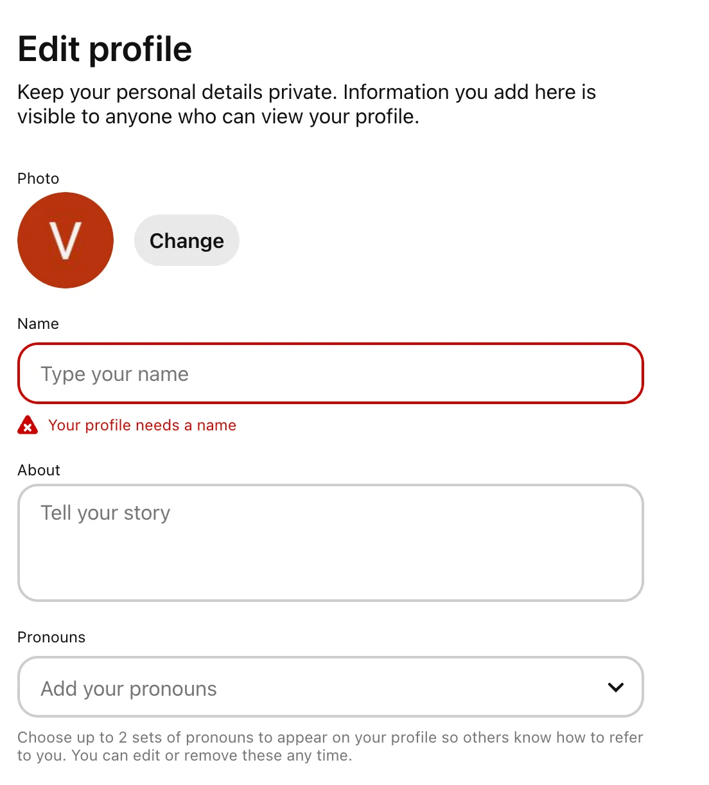Click the Change photo button
The height and width of the screenshot is (785, 709).
[x=186, y=240]
